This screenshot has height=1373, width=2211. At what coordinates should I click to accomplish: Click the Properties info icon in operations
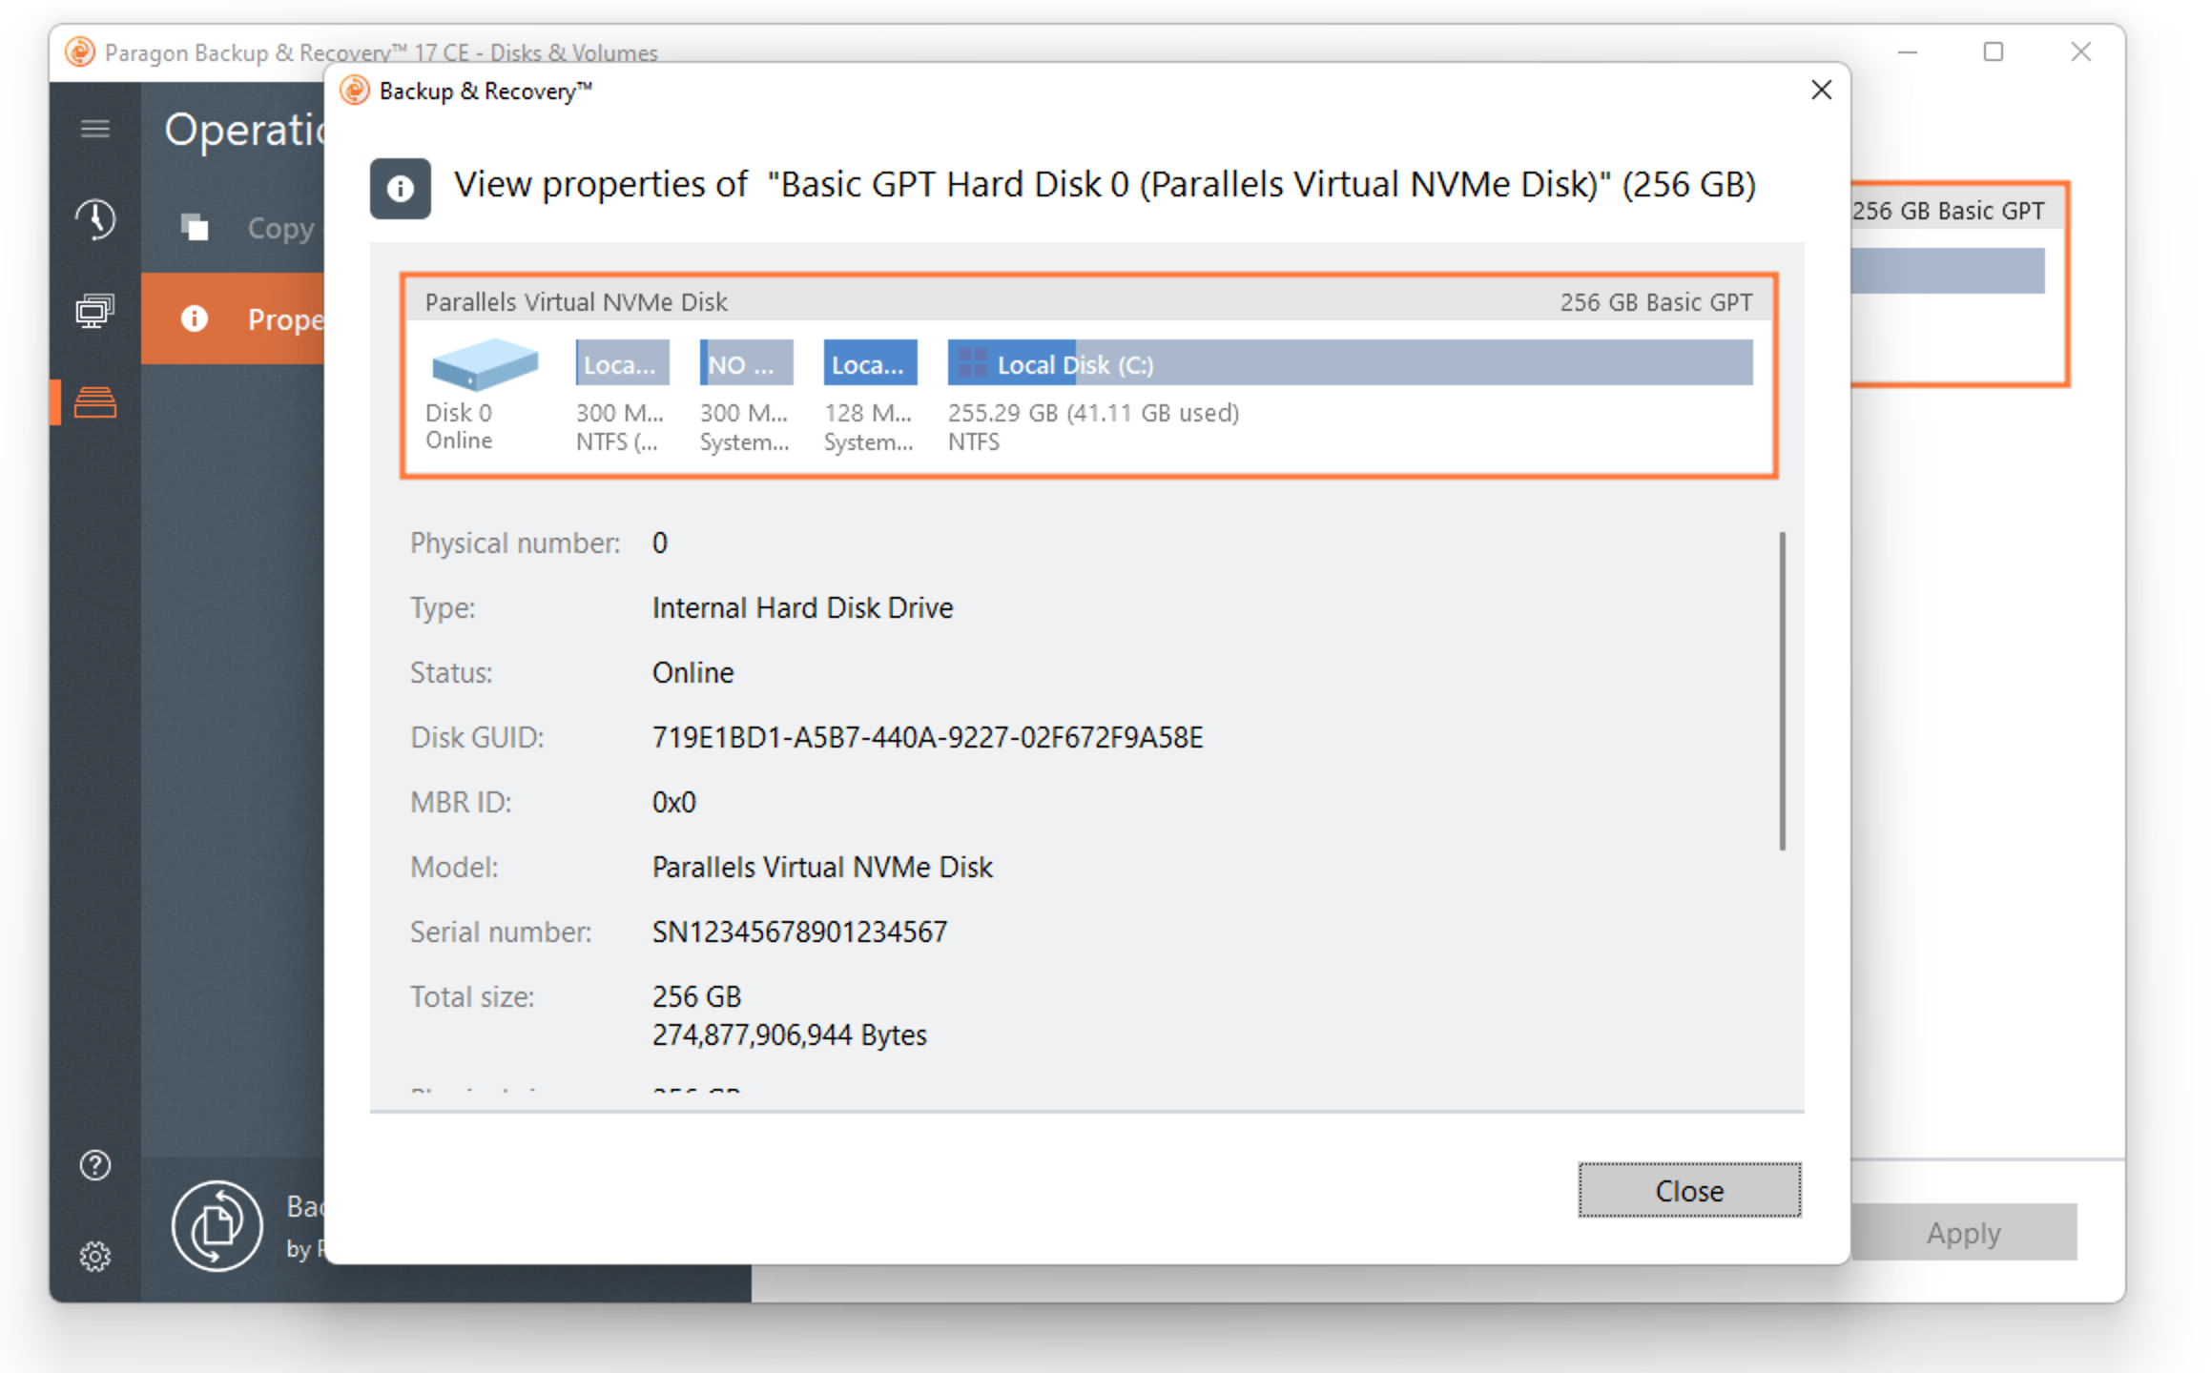coord(195,318)
